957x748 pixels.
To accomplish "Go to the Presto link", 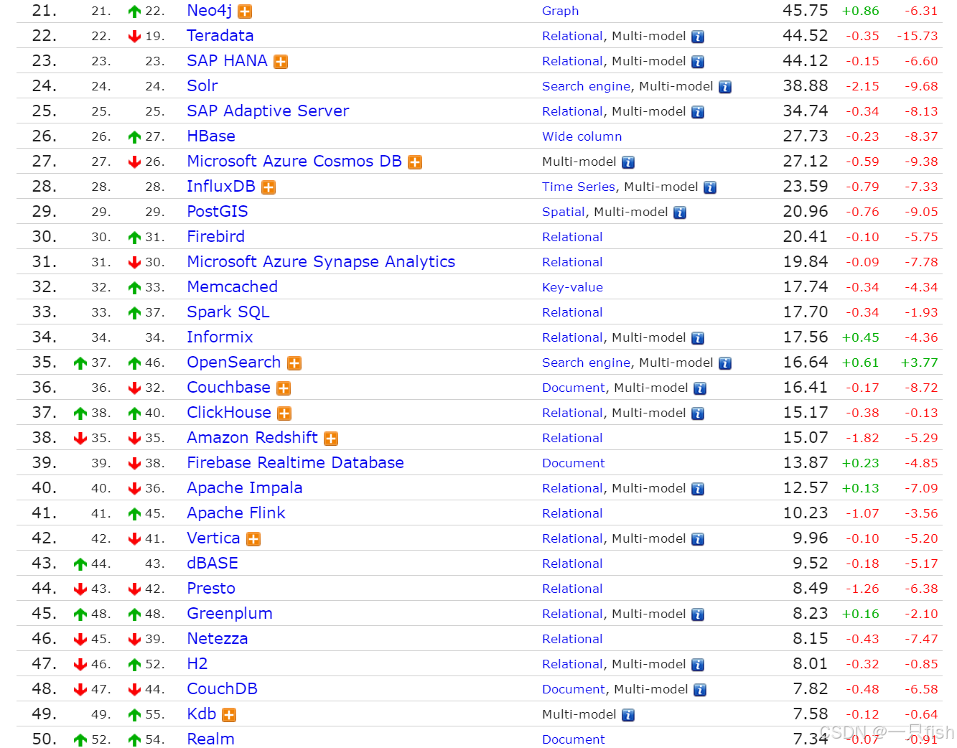I will click(x=211, y=589).
